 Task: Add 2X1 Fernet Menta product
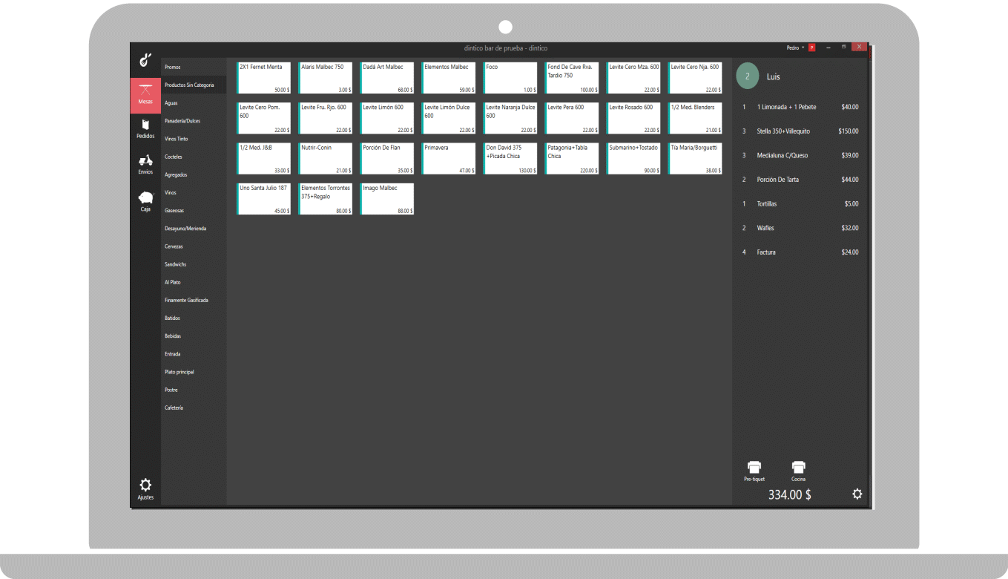coord(263,78)
